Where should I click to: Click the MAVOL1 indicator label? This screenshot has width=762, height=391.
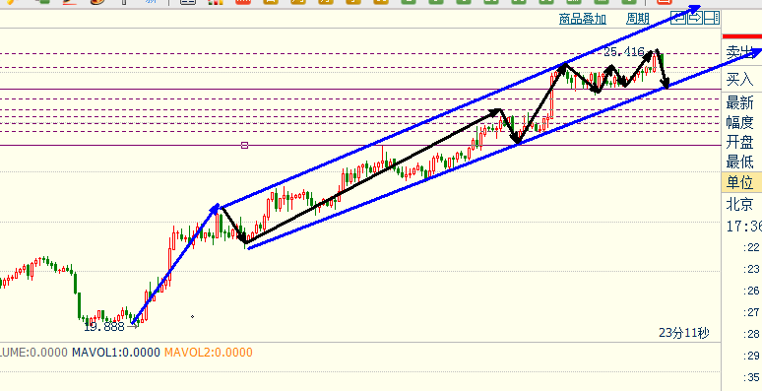point(116,352)
